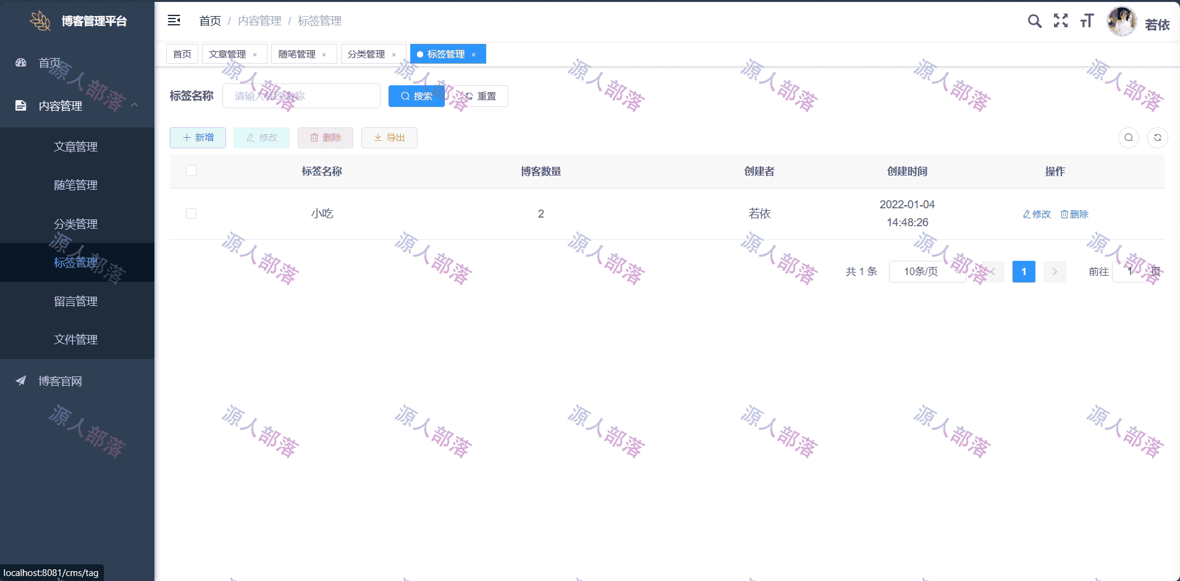Viewport: 1180px width, 581px height.
Task: Click the toolbar 修改 button
Action: point(261,137)
